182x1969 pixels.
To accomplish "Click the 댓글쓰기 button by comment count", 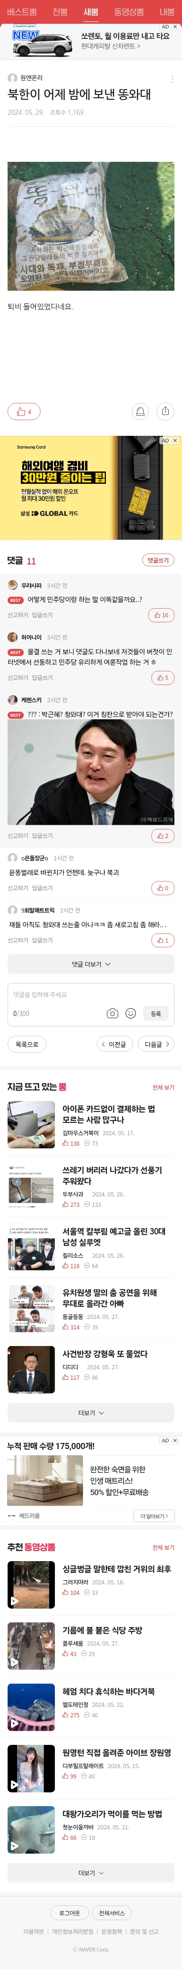I will pos(157,560).
